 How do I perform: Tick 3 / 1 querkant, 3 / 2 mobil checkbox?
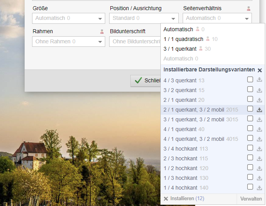[250, 119]
